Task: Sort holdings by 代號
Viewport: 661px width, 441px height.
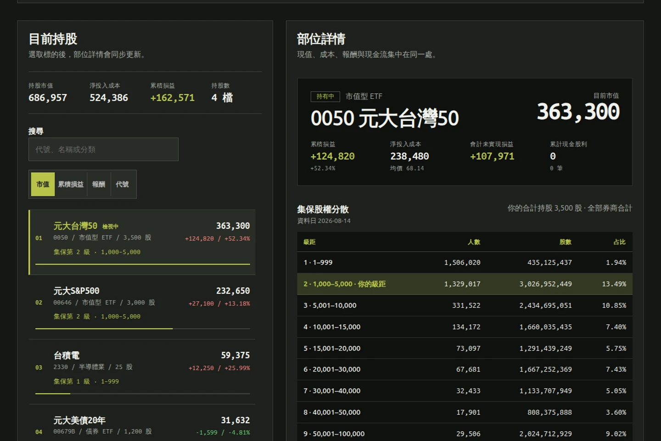Action: 122,184
